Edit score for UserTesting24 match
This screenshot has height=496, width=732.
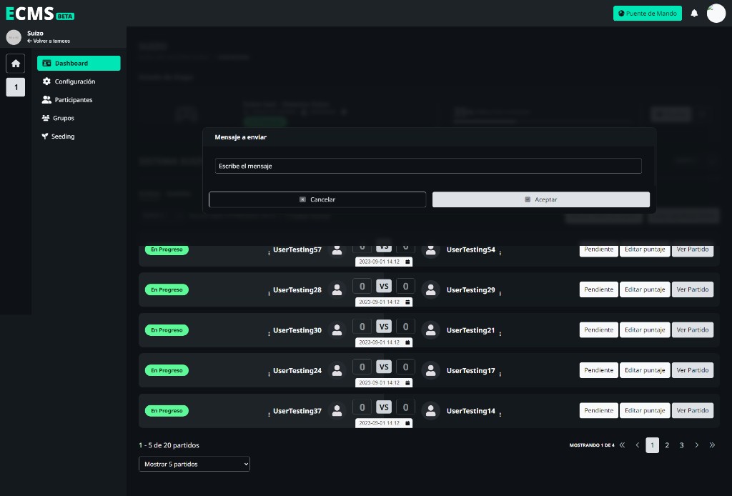click(645, 370)
